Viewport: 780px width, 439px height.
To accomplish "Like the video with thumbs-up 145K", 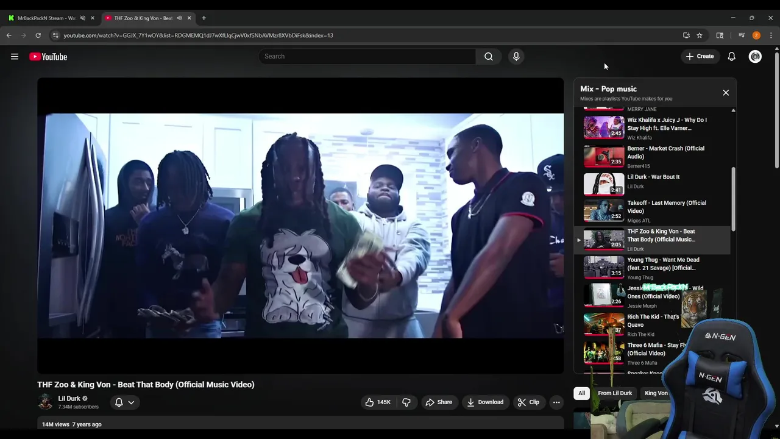I will (378, 402).
